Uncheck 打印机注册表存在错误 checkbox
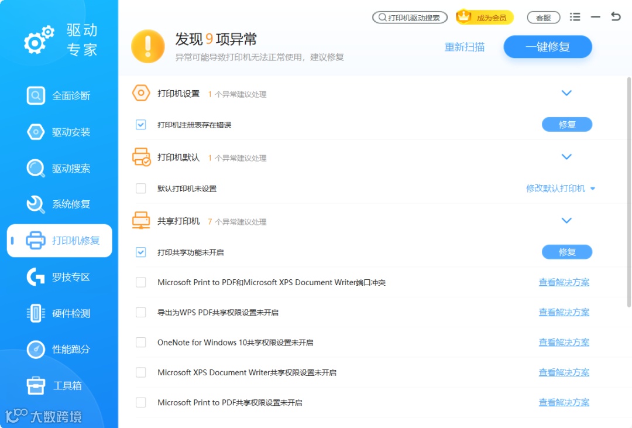Viewport: 632px width, 428px height. tap(140, 125)
